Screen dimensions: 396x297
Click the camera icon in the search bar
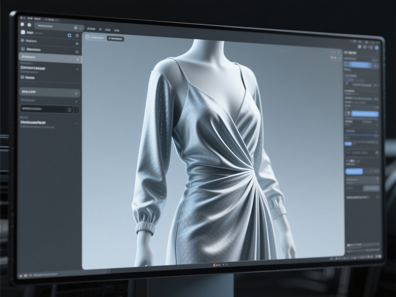click(x=75, y=27)
